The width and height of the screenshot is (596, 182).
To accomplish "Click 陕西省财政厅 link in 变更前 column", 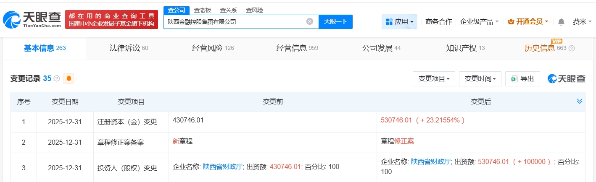I will [x=223, y=166].
